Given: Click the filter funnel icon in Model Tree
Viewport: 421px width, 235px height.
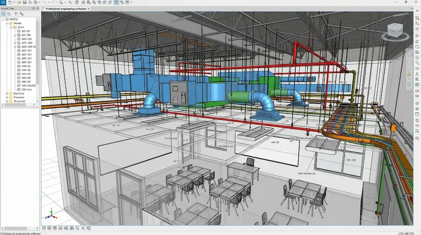Looking at the screenshot, I should coord(16,14).
